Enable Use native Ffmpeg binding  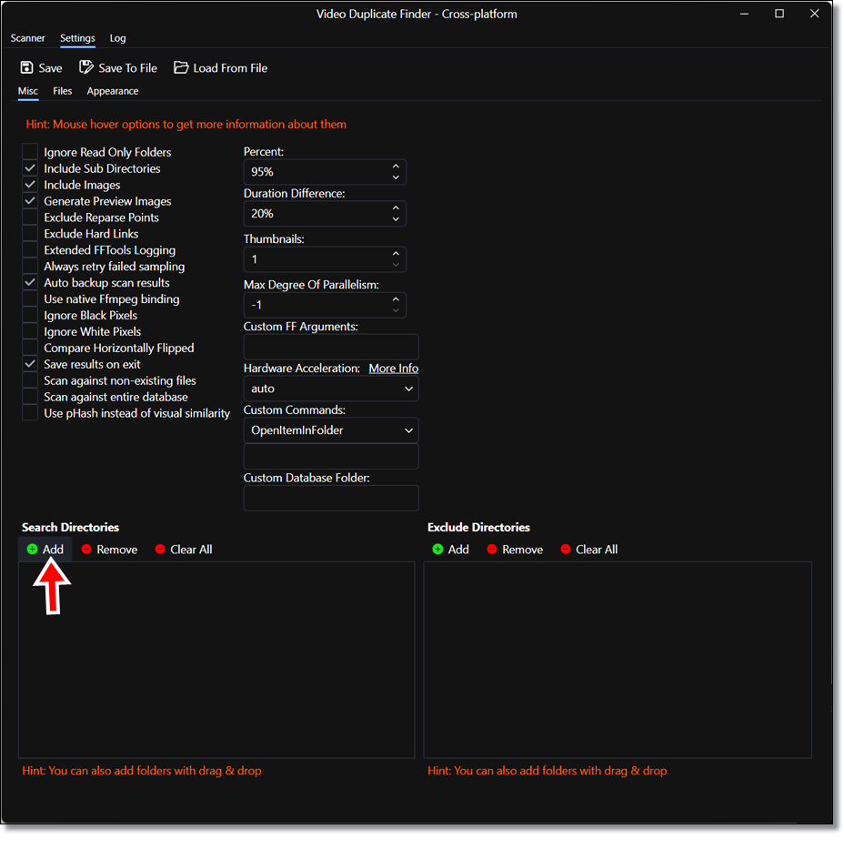[x=30, y=298]
